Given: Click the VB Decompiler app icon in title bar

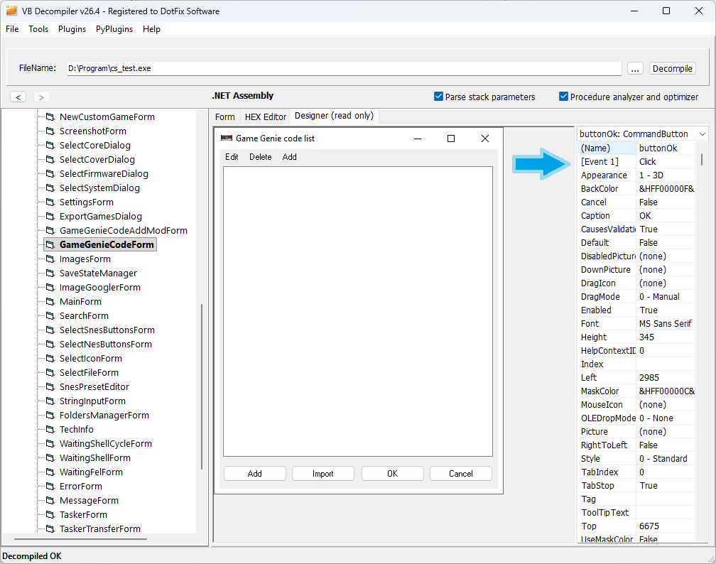Looking at the screenshot, I should pos(11,11).
